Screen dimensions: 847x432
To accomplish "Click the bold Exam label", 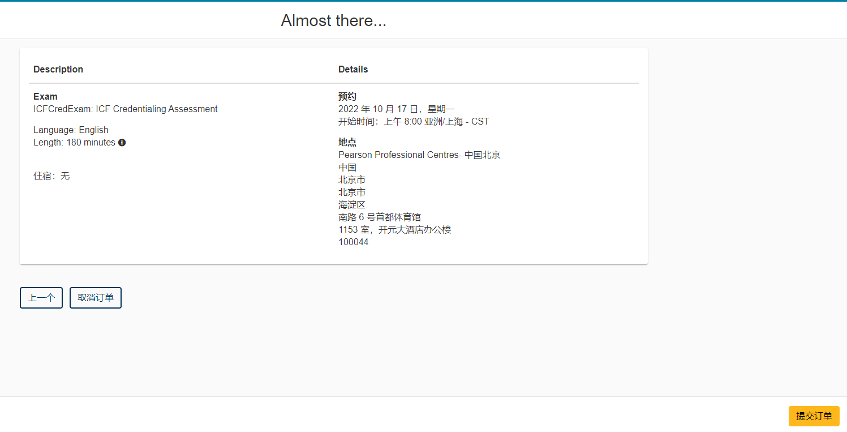I will (45, 96).
